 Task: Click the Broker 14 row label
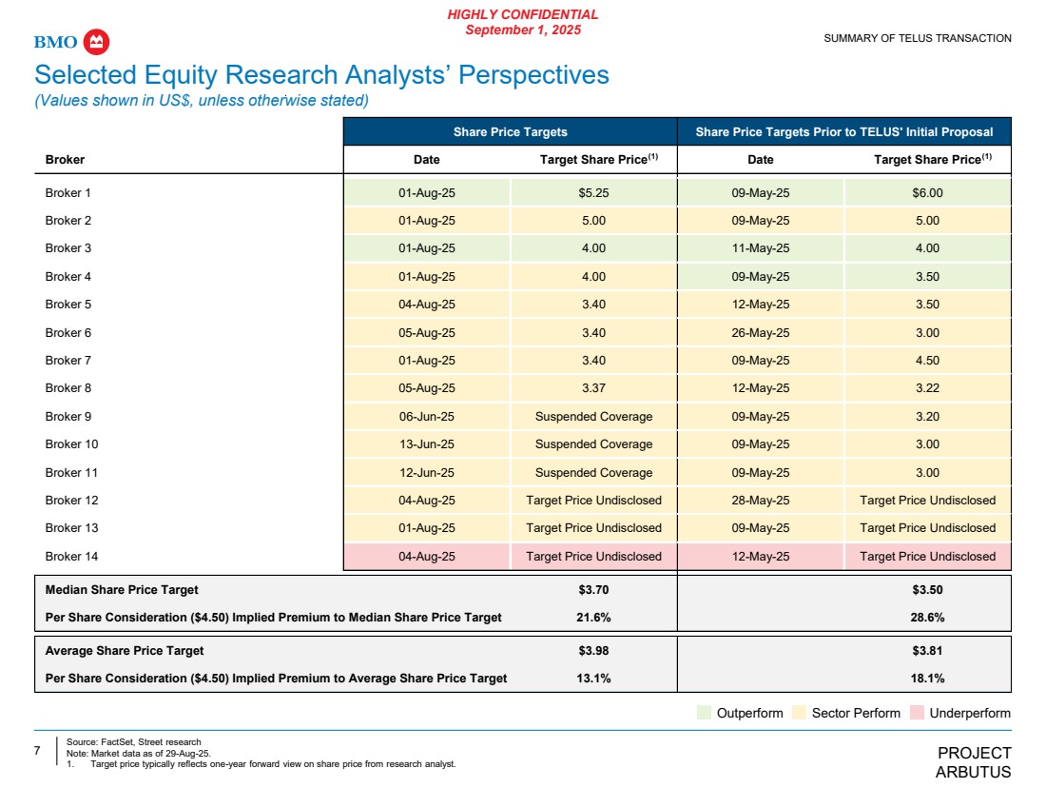71,557
